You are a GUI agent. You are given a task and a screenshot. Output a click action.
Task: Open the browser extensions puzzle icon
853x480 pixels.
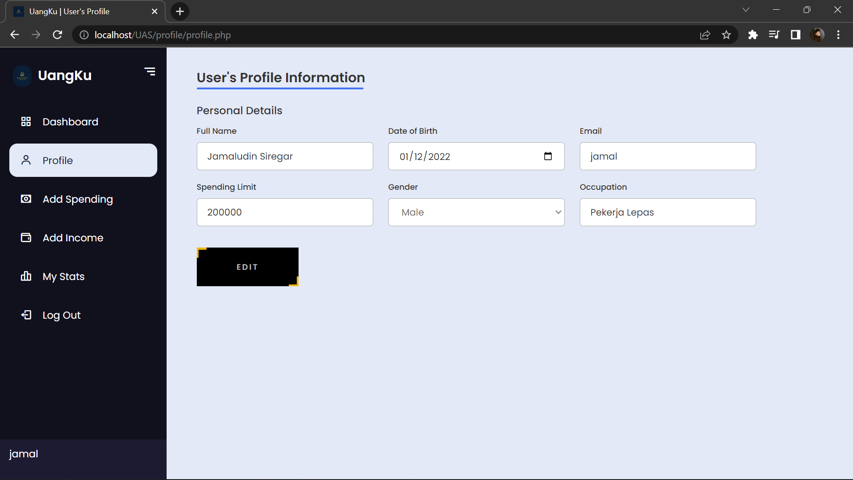point(753,35)
